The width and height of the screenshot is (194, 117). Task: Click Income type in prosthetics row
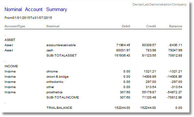coord(10,92)
